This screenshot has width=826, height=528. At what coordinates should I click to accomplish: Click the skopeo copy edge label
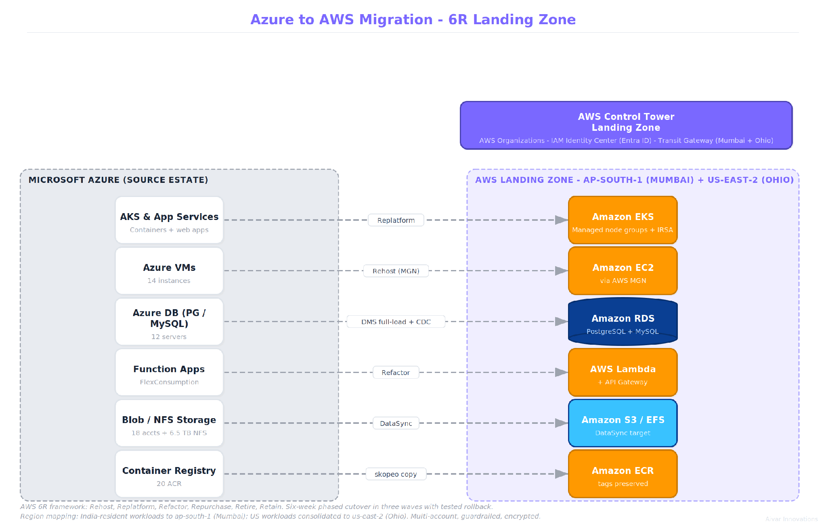(x=396, y=474)
